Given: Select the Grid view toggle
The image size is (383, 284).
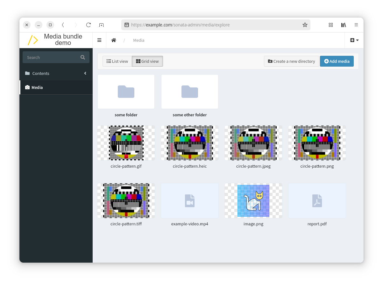Looking at the screenshot, I should coord(147,61).
